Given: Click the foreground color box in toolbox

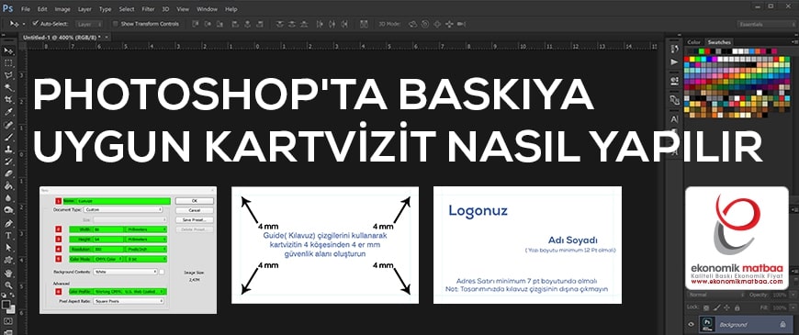Looking at the screenshot, I should (6, 305).
